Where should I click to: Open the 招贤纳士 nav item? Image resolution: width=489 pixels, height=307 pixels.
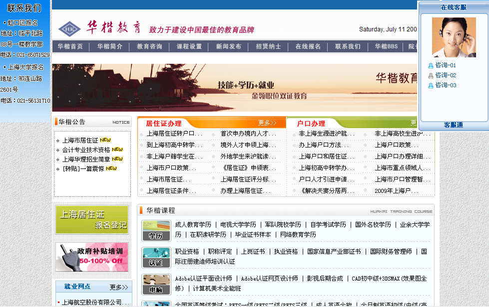(269, 46)
